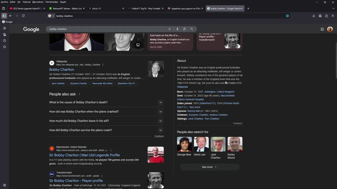This screenshot has width=337, height=189.
Task: Close the Inicio / X tab
Action: click(123, 8)
